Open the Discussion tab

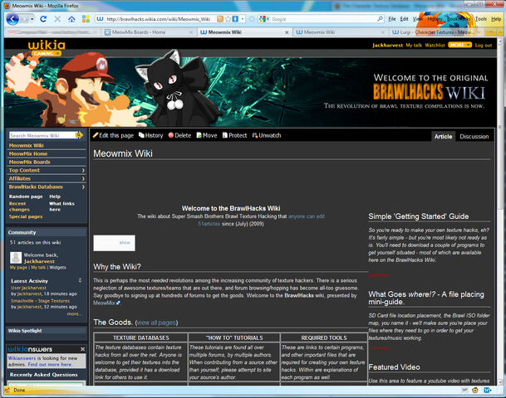(474, 137)
